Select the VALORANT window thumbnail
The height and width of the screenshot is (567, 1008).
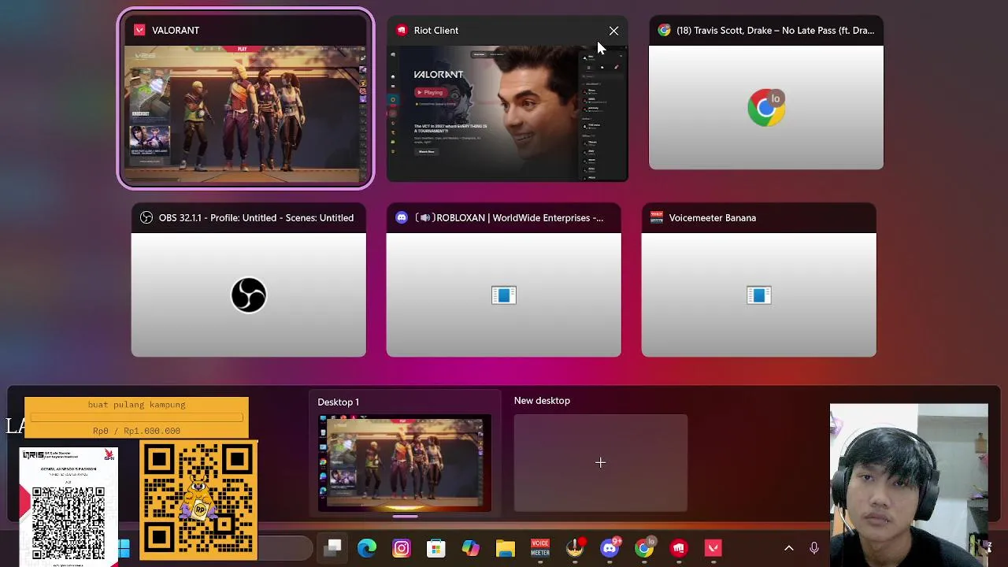246,99
